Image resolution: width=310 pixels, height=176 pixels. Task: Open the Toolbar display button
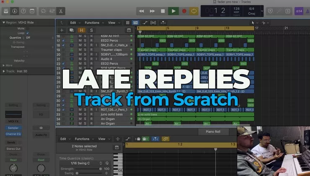pyautogui.click(x=32, y=11)
